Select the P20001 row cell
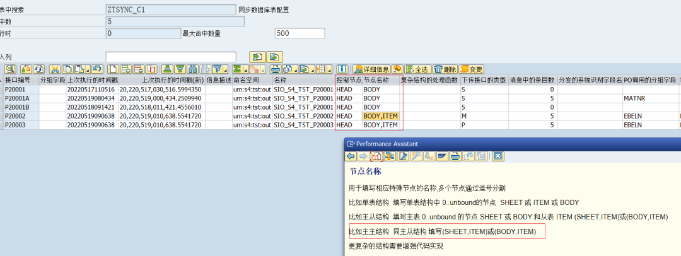This screenshot has width=681, height=256. click(21, 89)
